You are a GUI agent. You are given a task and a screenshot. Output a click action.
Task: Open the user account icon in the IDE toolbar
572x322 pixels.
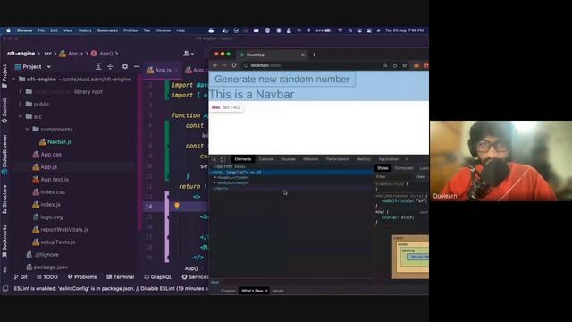point(188,54)
